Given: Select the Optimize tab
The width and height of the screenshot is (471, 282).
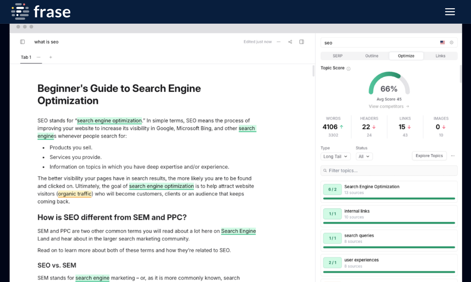Looking at the screenshot, I should coord(406,56).
